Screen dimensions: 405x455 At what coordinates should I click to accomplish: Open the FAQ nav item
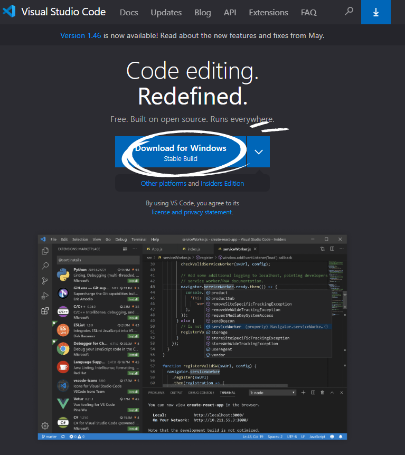pos(308,13)
